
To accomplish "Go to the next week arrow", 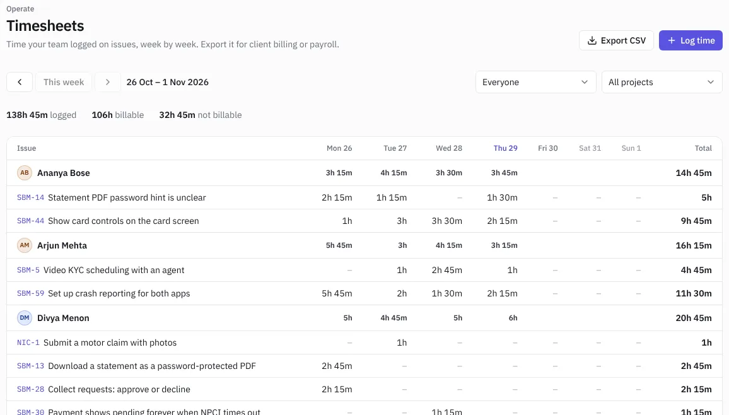I will pos(108,82).
